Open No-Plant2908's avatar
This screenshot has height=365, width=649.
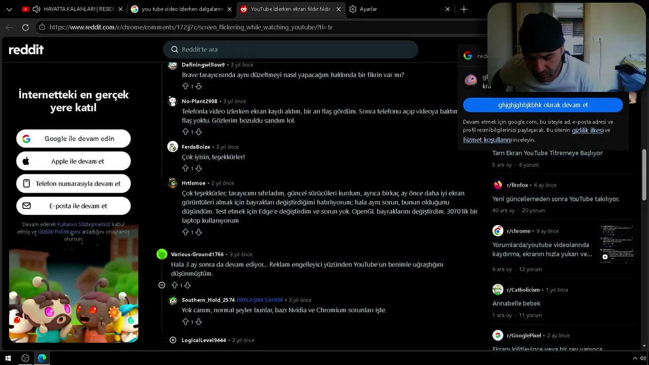click(x=172, y=101)
